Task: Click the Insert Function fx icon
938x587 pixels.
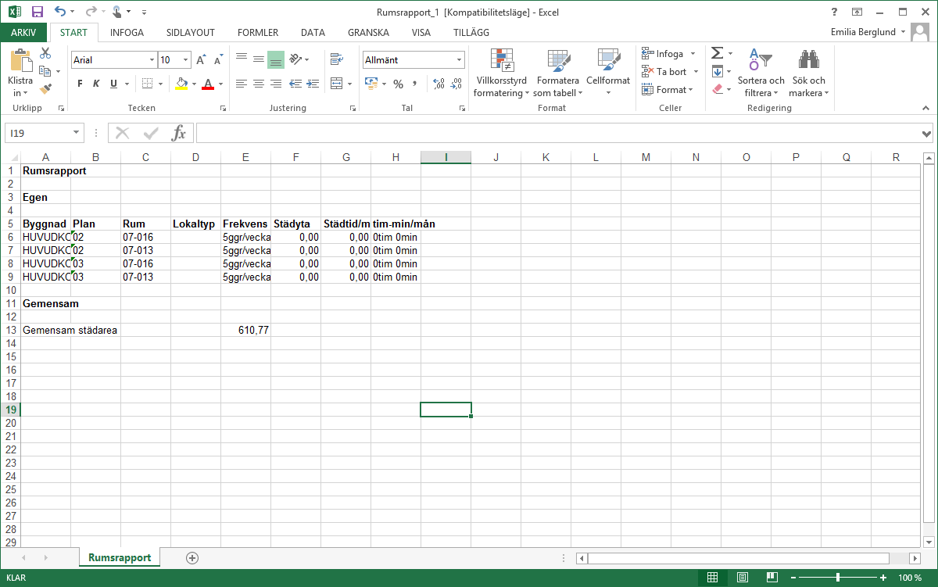Action: coord(179,133)
